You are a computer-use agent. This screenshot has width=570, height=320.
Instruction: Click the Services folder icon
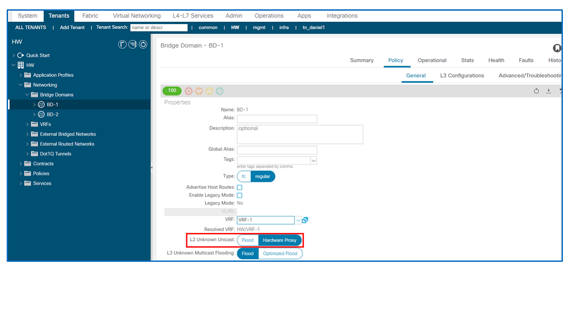(28, 183)
